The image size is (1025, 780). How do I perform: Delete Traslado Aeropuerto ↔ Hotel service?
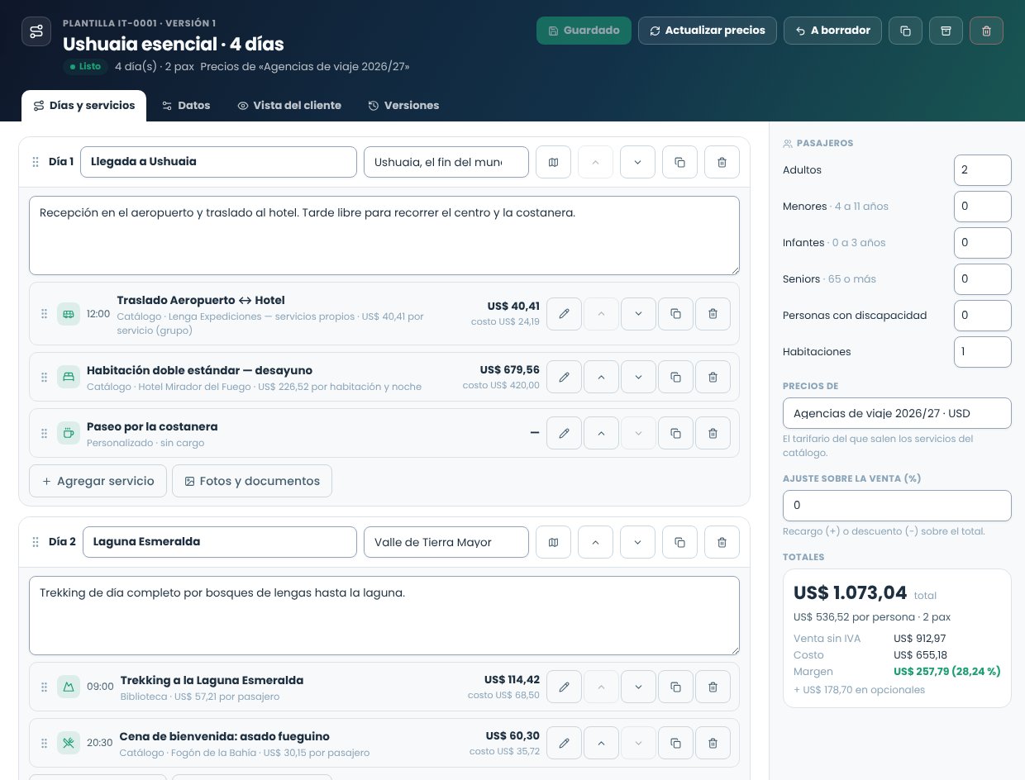713,314
